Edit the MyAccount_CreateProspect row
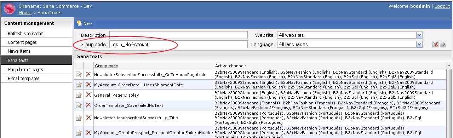The image size is (453, 138). (x=79, y=133)
